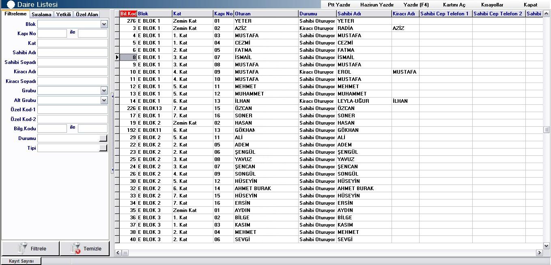Click Yazdır (F4) to print
Screen dimensions: 551x265
pyautogui.click(x=416, y=5)
